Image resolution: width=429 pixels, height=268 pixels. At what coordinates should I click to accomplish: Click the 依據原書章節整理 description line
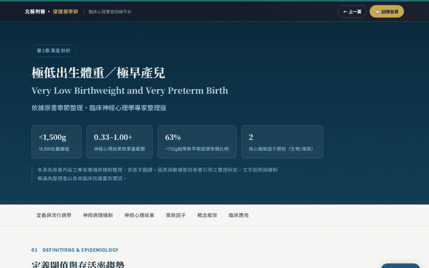tap(99, 108)
